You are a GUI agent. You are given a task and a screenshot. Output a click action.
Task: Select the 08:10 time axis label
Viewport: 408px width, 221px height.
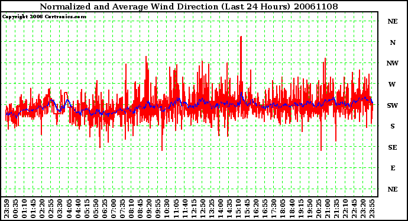(131, 209)
